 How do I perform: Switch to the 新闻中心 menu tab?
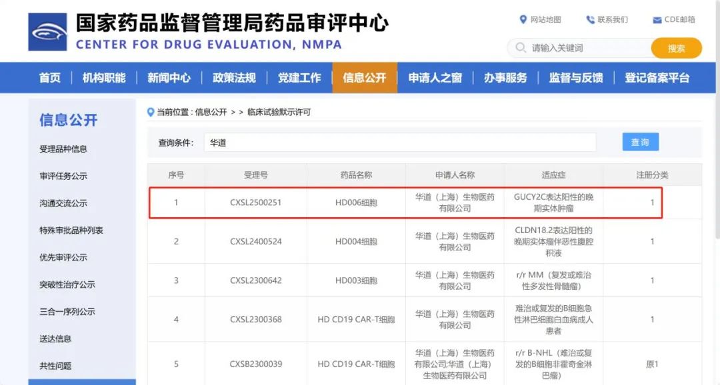(x=169, y=77)
